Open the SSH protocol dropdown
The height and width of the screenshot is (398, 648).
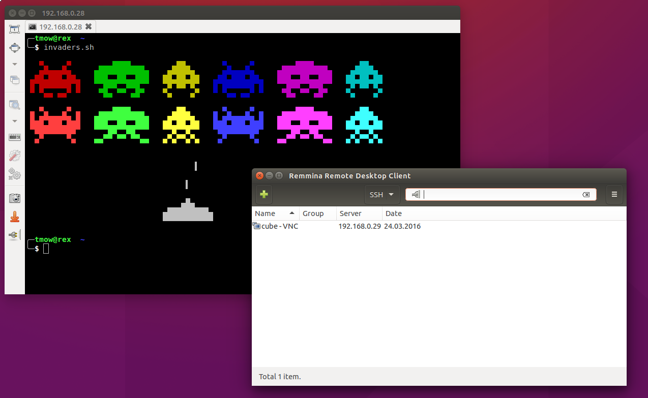pyautogui.click(x=382, y=194)
